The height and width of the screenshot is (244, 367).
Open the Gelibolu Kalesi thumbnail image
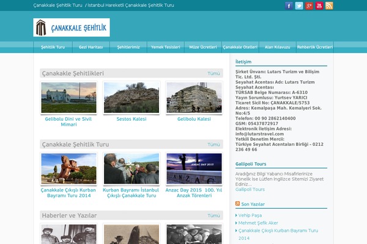click(x=194, y=98)
